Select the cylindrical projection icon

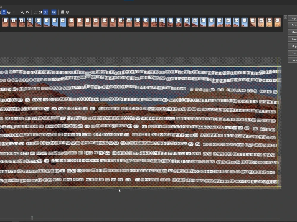pos(4,12)
